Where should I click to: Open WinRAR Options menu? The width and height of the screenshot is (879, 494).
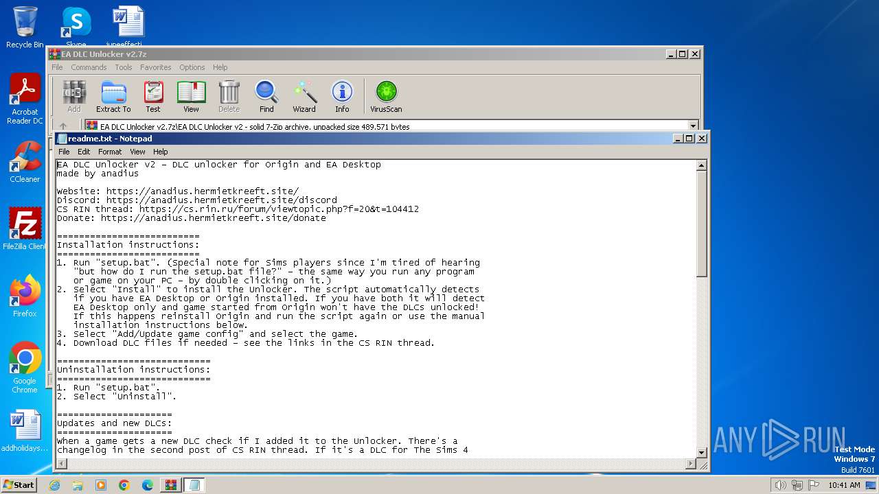pyautogui.click(x=192, y=67)
